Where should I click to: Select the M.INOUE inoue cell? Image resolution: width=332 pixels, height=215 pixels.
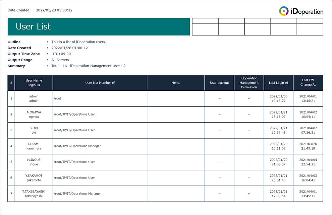pos(34,162)
